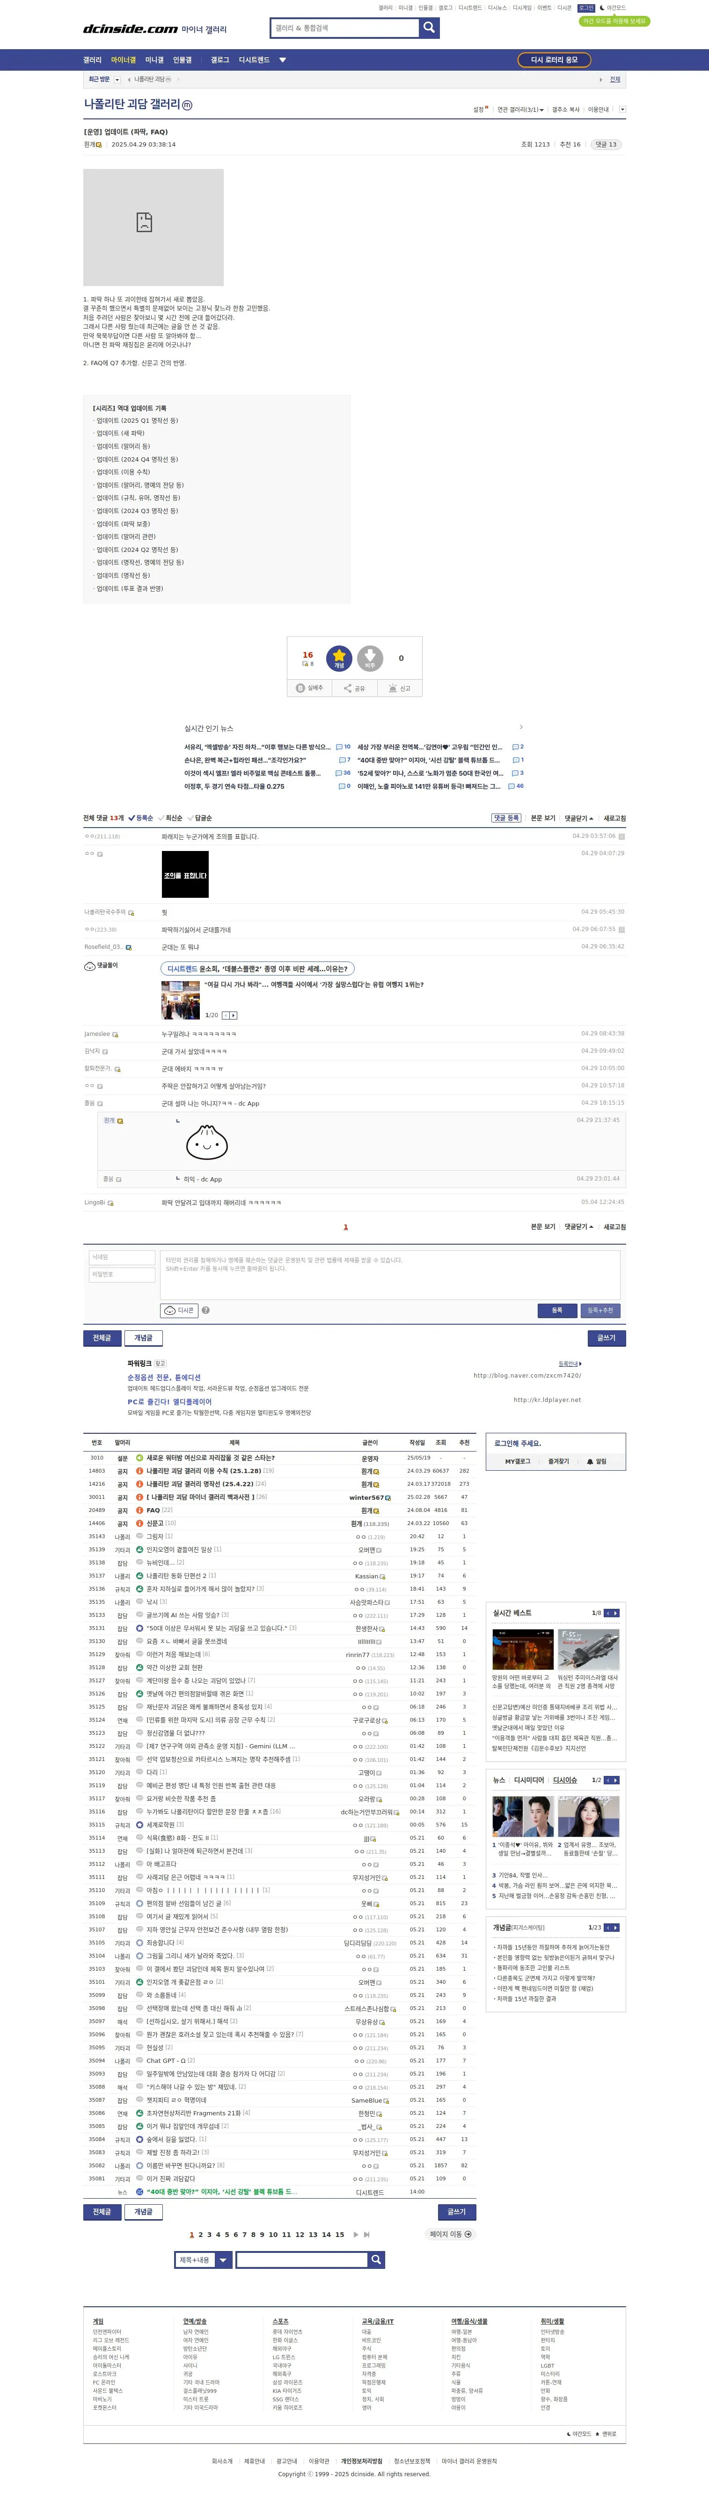This screenshot has height=2501, width=709.
Task: Click the dcinside.com logo
Action: point(130,29)
